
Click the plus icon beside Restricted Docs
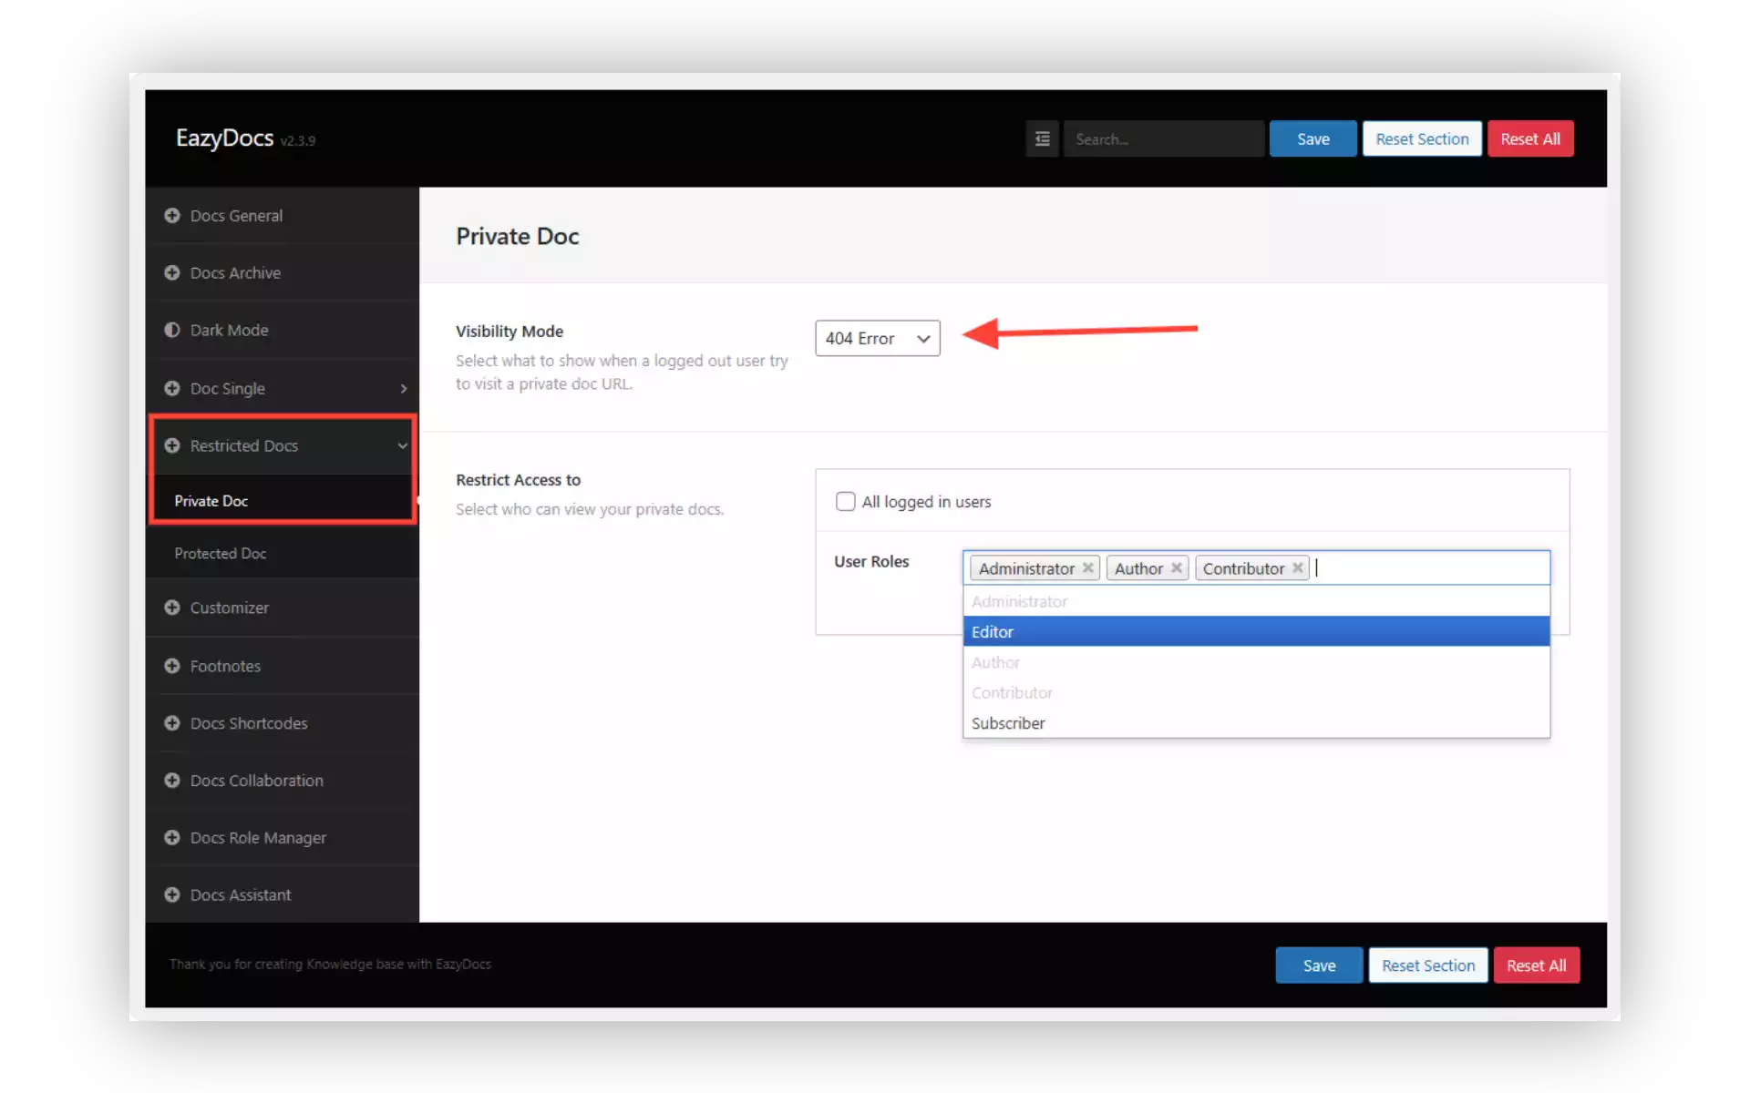pyautogui.click(x=173, y=445)
